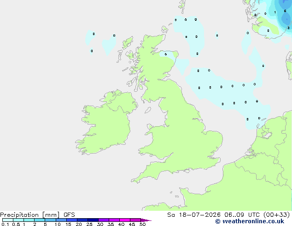Image resolution: width=292 pixels, height=226 pixels.
Task: Click the '(00+33)' forecast offset text
Action: (x=276, y=215)
